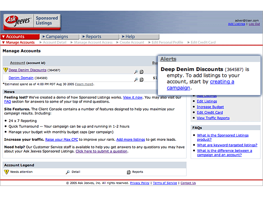The height and width of the screenshot is (197, 263).
Task: Click Reports icon in Account Legend
Action: (x=129, y=172)
